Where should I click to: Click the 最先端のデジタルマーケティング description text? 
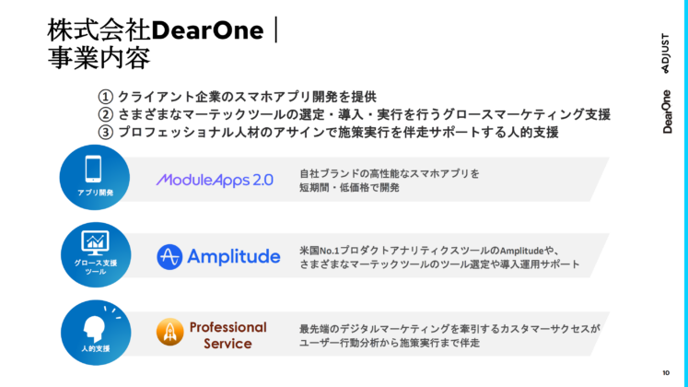[449, 328]
